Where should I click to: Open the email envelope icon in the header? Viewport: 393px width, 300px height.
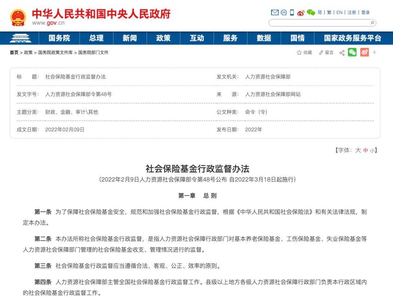(275, 12)
